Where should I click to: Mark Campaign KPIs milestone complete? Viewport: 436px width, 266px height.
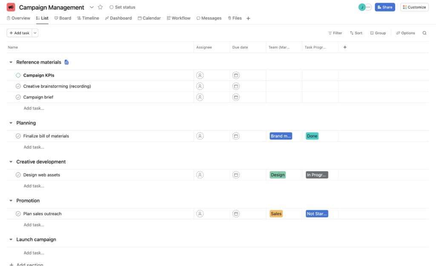pos(18,75)
